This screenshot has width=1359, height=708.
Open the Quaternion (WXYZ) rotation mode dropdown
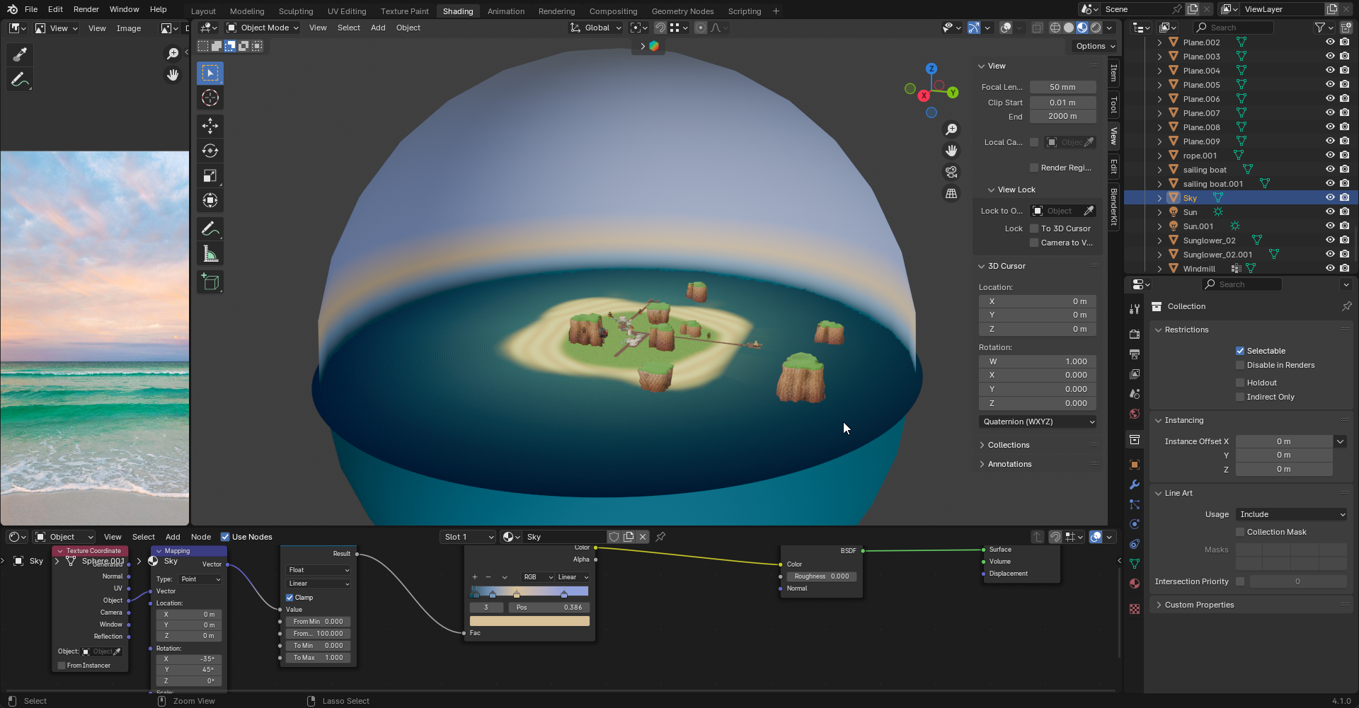coord(1038,422)
